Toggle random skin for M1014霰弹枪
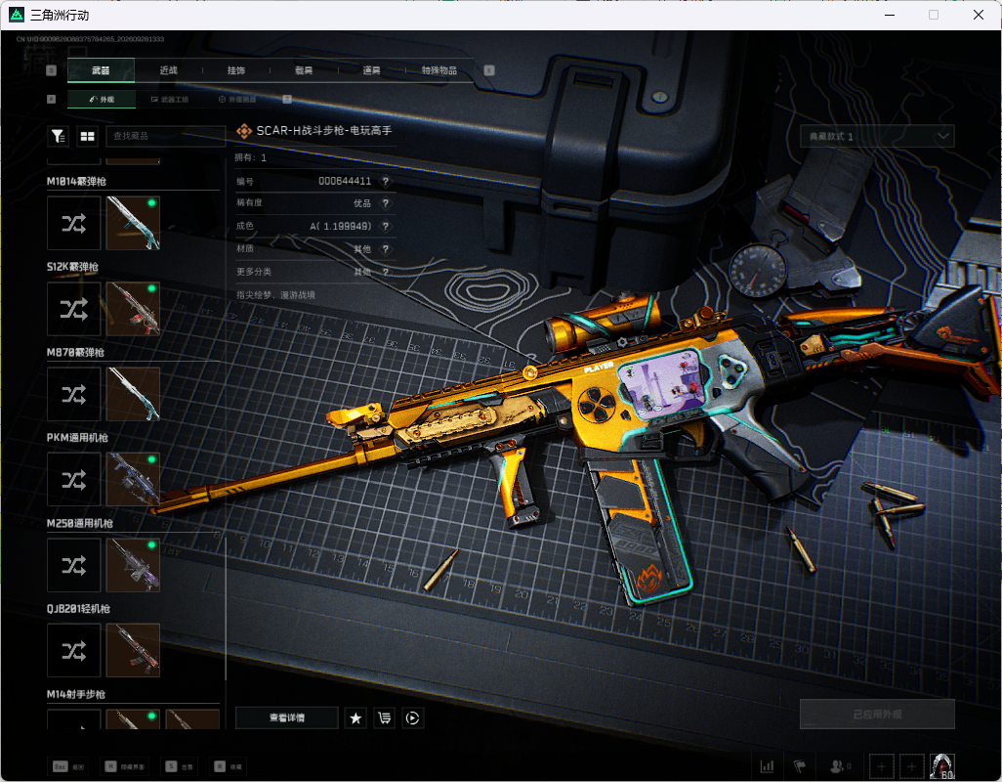Viewport: 1002px width, 782px height. coord(73,223)
